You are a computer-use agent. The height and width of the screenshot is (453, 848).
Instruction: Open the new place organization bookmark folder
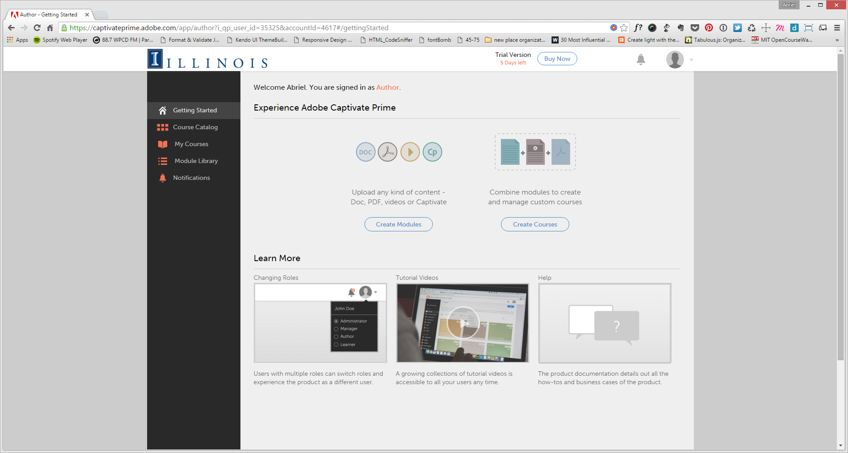tap(515, 40)
